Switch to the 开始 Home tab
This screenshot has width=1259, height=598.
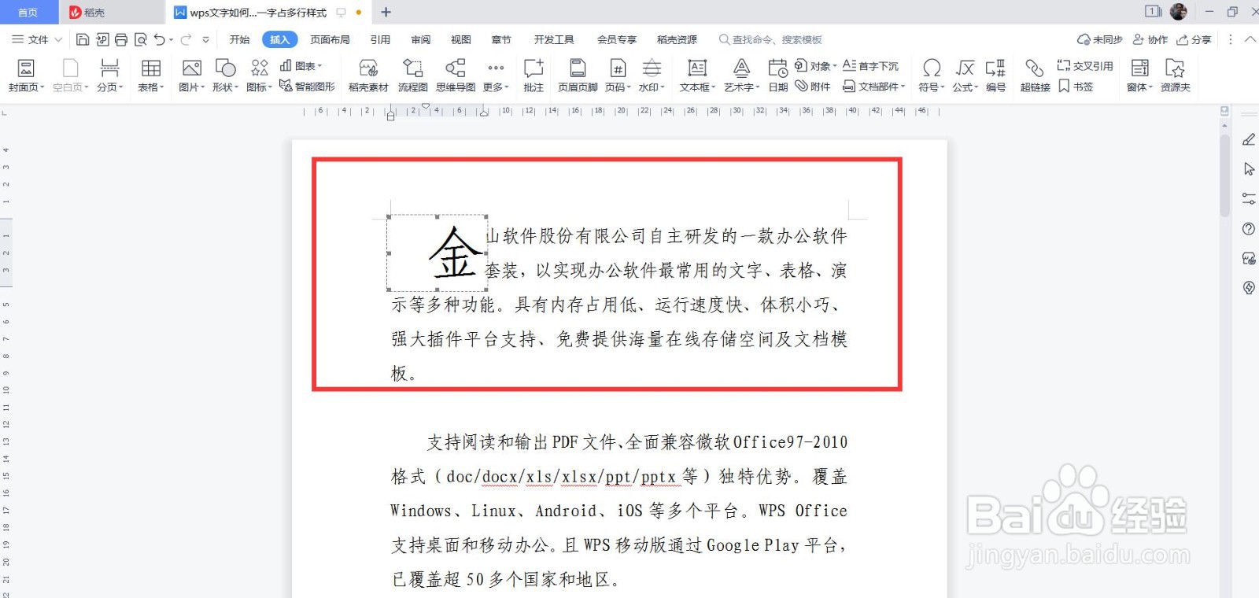click(239, 39)
